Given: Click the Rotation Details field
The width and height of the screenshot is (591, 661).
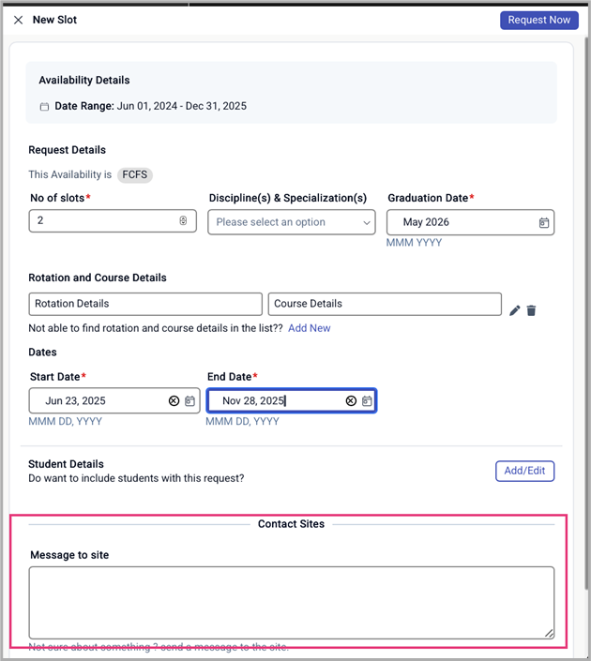Looking at the screenshot, I should tap(145, 304).
